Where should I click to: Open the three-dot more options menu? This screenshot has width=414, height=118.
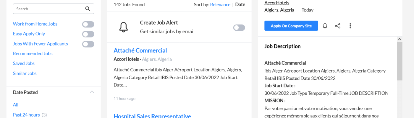pos(350,26)
